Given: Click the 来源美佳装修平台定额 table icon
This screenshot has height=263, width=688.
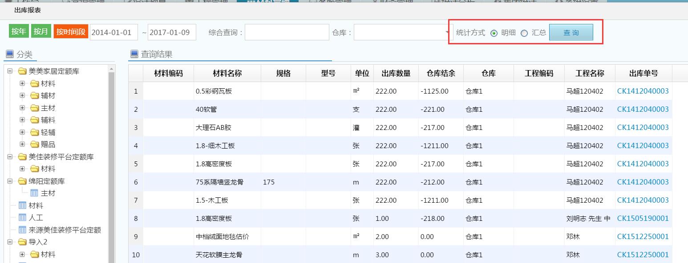Looking at the screenshot, I should pos(23,230).
